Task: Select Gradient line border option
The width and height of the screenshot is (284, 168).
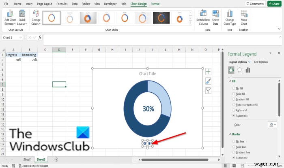Action: tap(234, 152)
